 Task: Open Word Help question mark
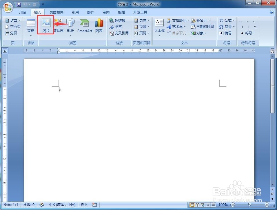click(x=272, y=12)
